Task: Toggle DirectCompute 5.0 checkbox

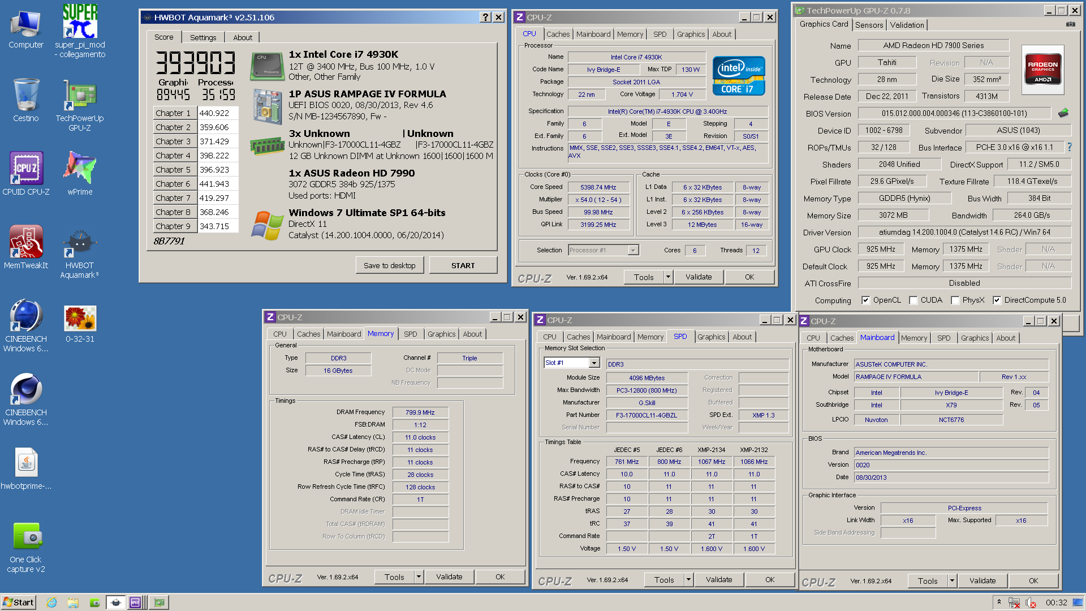Action: pyautogui.click(x=997, y=300)
